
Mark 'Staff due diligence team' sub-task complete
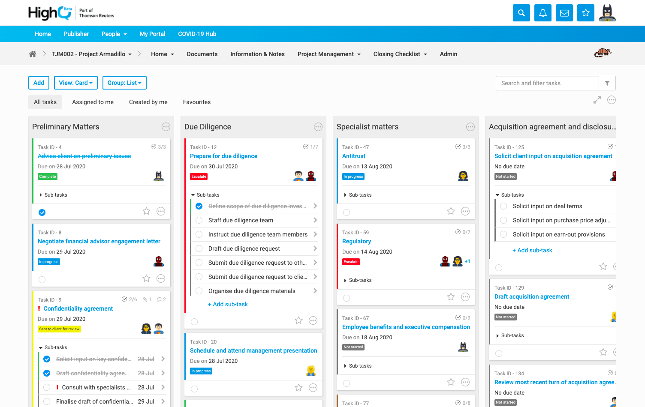coord(199,220)
